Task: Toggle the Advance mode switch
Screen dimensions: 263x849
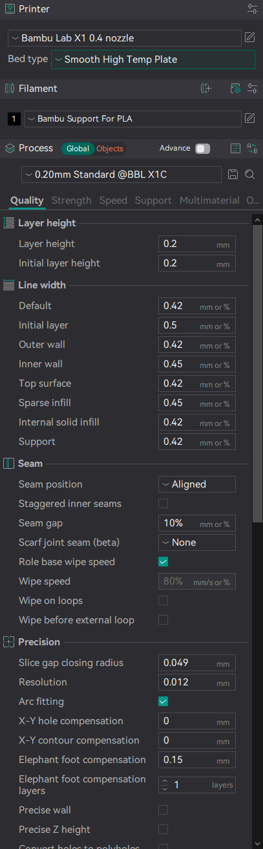Action: (203, 149)
